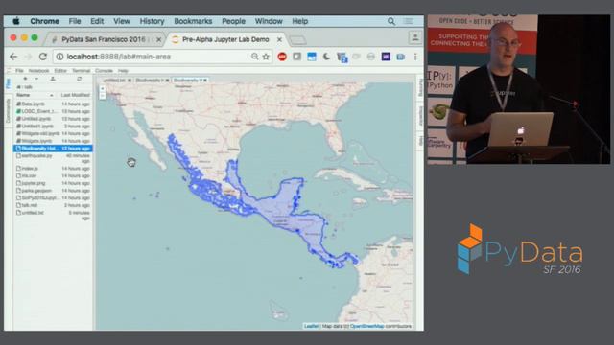Zoom in on the Leaflet map
The width and height of the screenshot is (614, 345).
(x=103, y=88)
